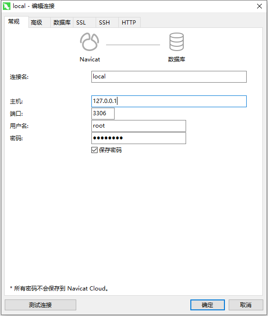Viewport: 268px width, 316px height.
Task: Click the 用户名 field containing root
Action: [139, 126]
